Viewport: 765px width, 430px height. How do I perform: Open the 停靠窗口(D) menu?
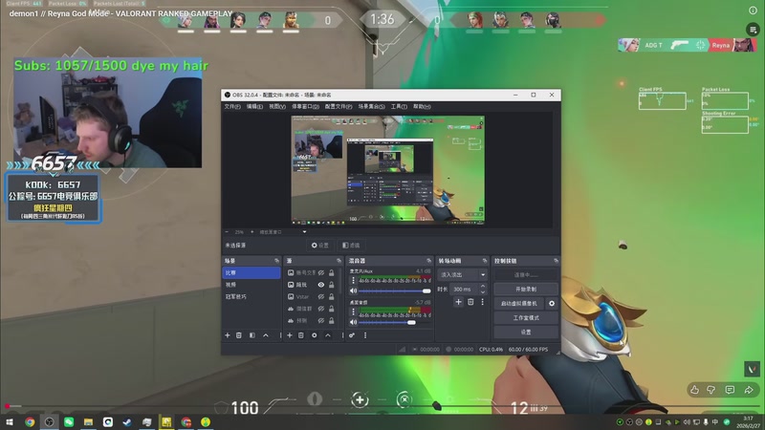tap(305, 106)
